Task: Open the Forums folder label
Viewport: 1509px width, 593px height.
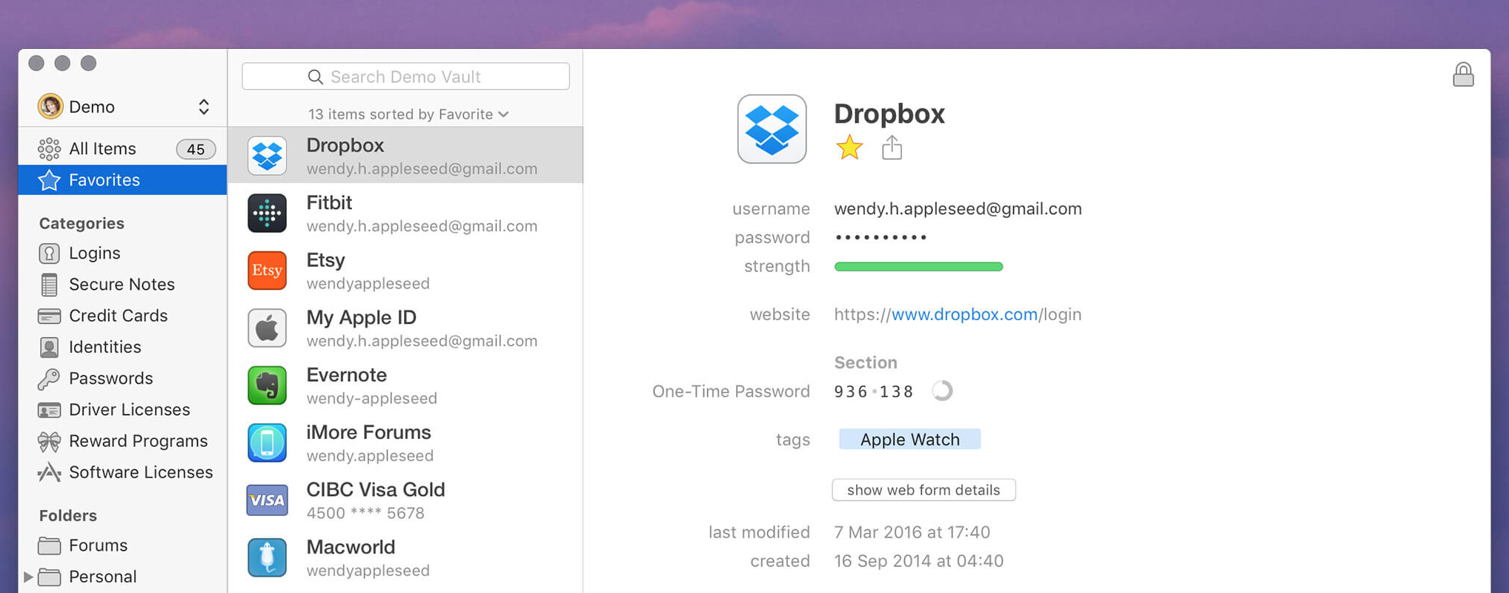Action: [x=98, y=546]
